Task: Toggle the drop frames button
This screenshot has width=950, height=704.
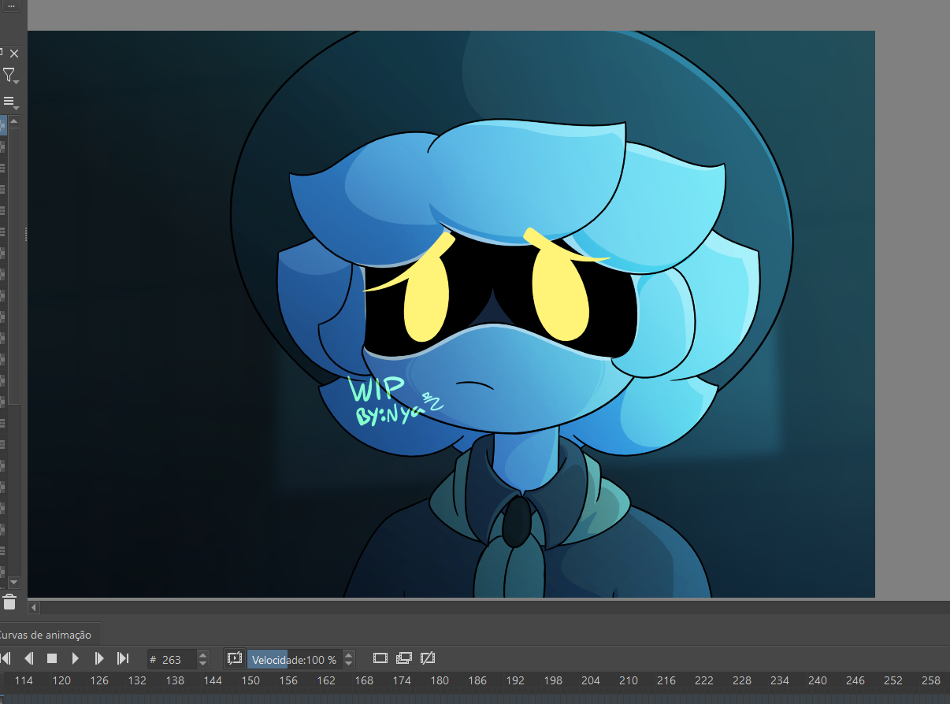Action: [234, 658]
